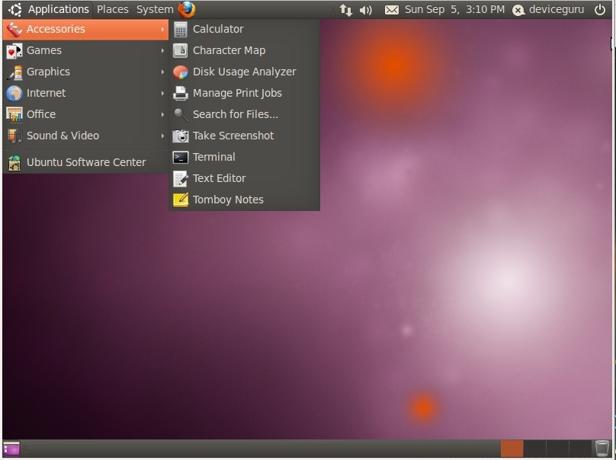616x460 pixels.
Task: Choose Search for Files...
Action: coord(245,114)
